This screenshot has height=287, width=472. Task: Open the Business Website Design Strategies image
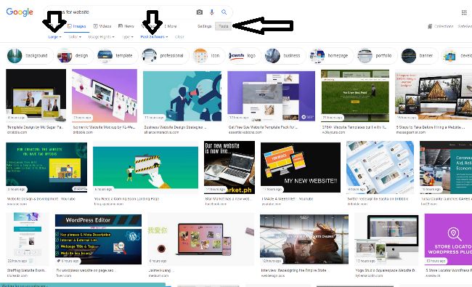(182, 96)
